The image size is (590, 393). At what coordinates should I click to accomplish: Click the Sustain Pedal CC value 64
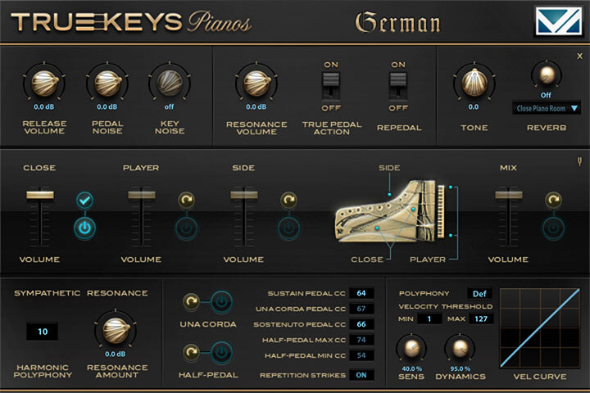[361, 293]
